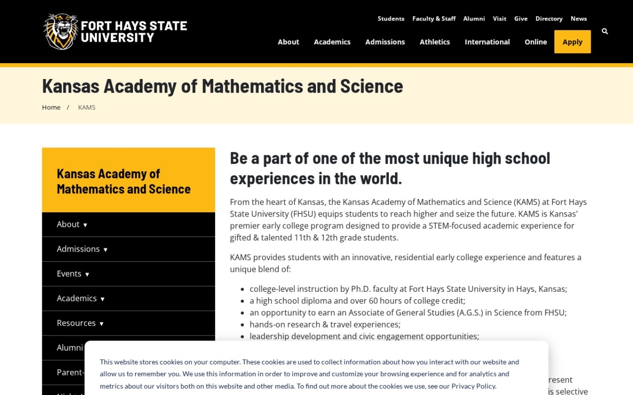Open the Online menu item

[535, 42]
